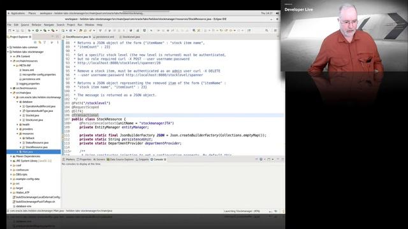408x229 pixels.
Task: Click the Open Perspective icon at toolbar end
Action: pos(275,31)
